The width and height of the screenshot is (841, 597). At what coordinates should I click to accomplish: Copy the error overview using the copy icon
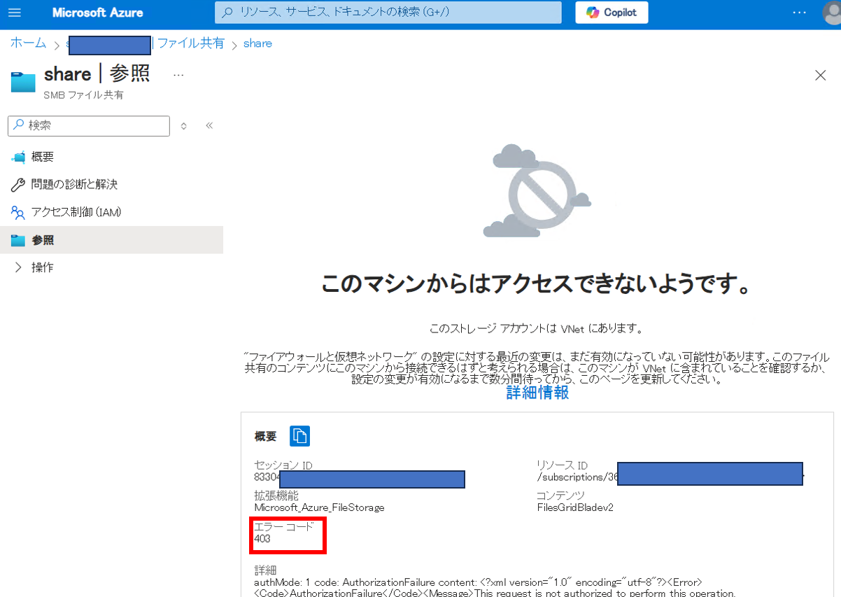tap(299, 435)
